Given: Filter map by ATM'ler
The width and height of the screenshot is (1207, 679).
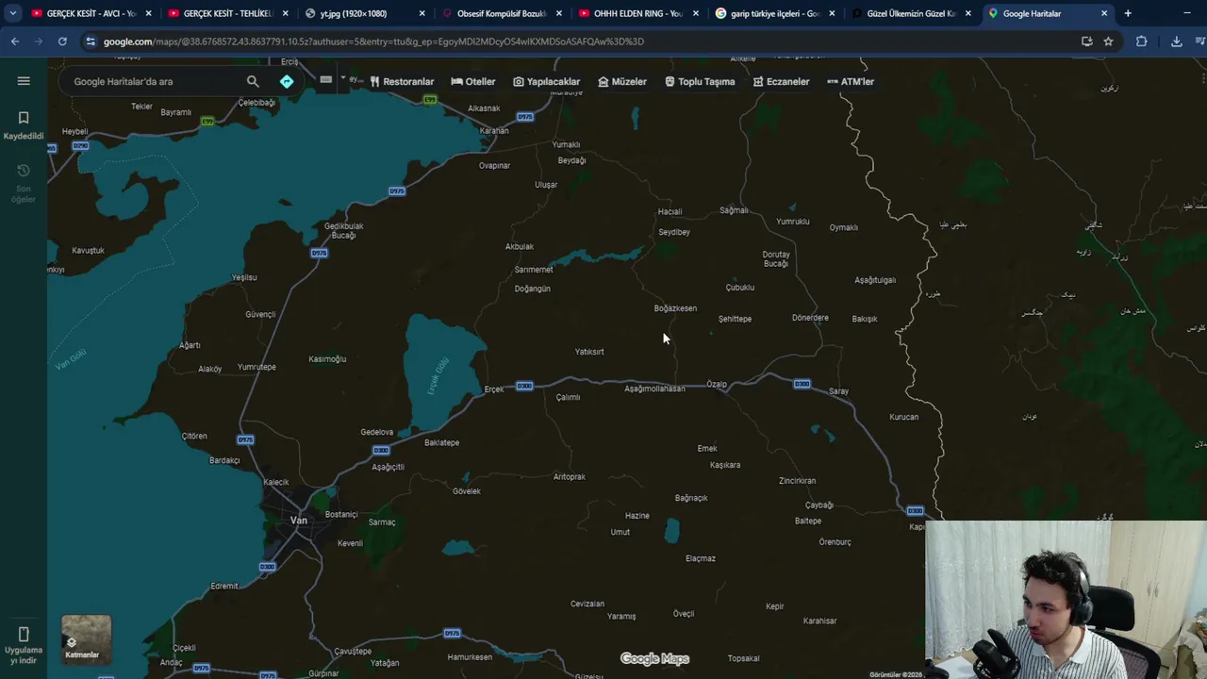Looking at the screenshot, I should coord(851,82).
